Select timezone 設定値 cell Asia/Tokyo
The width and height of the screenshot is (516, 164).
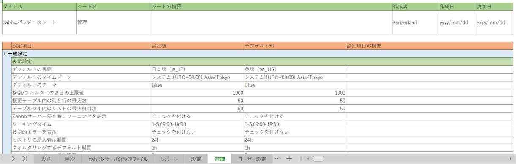click(197, 77)
